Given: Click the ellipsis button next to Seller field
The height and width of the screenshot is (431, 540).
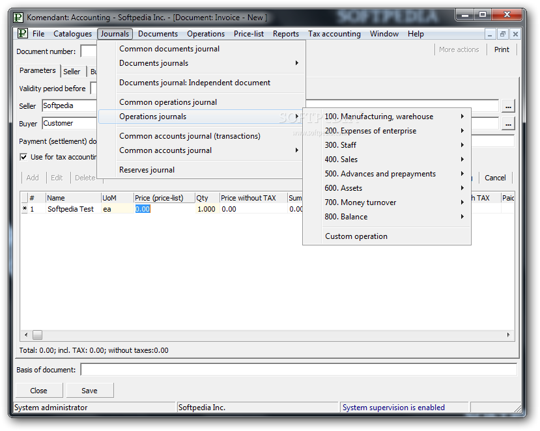Looking at the screenshot, I should tap(508, 105).
